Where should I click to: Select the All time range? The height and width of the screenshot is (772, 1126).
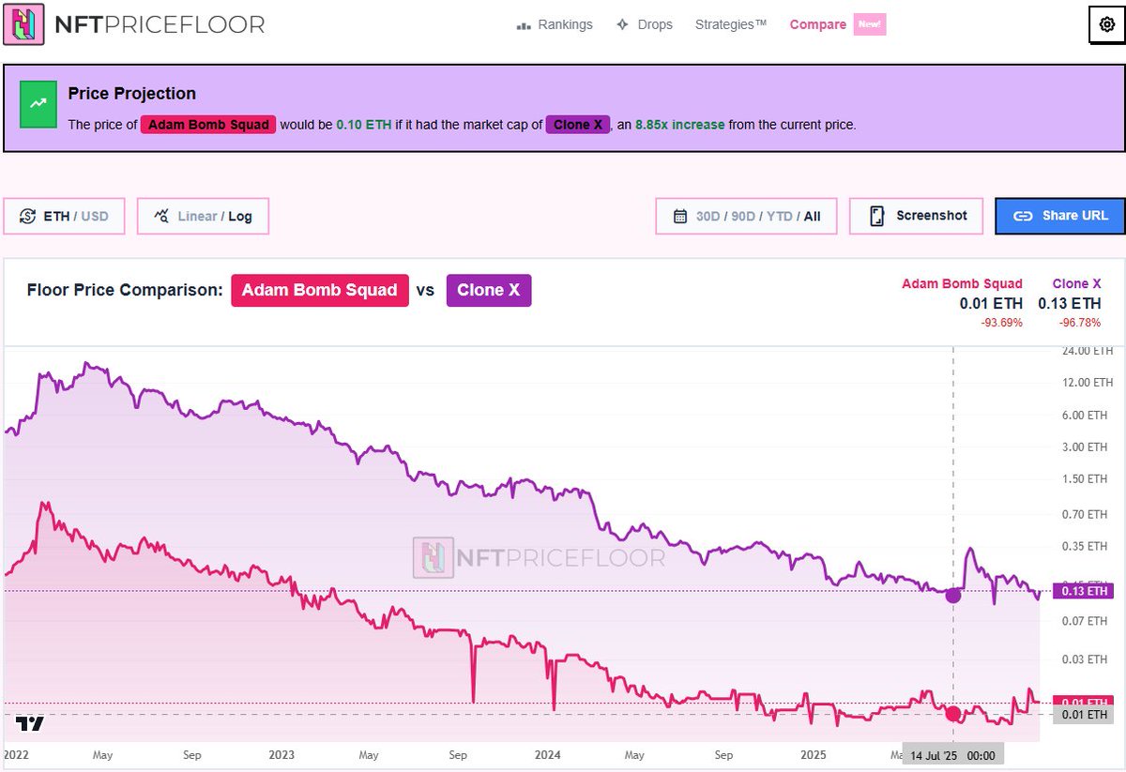click(x=813, y=217)
